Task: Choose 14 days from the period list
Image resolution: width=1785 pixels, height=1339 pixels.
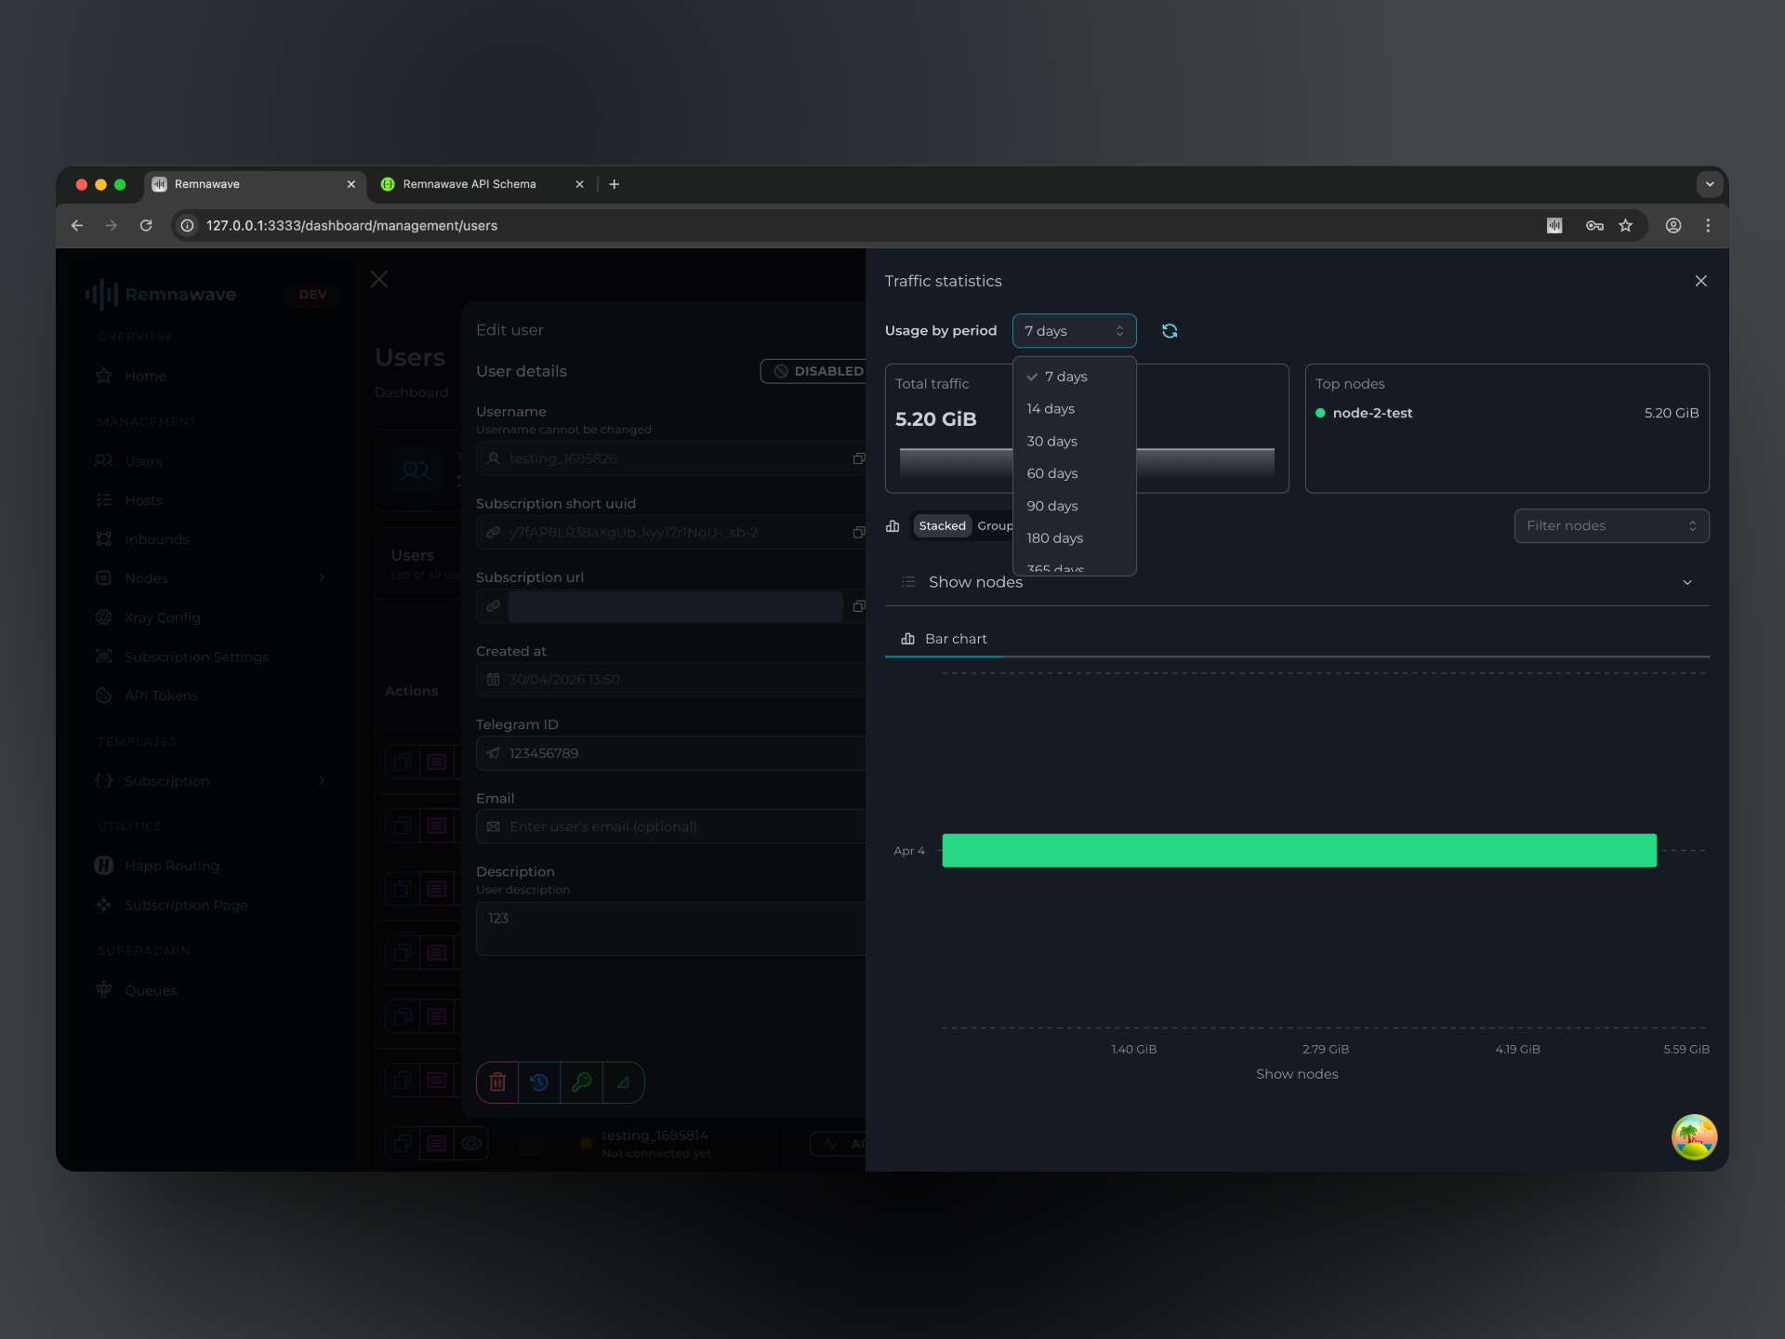Action: point(1074,409)
